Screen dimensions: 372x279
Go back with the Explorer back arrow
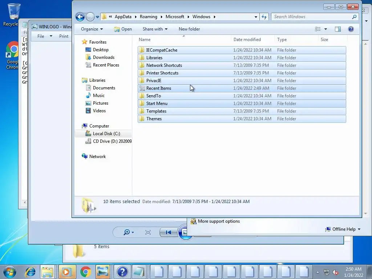pos(80,17)
